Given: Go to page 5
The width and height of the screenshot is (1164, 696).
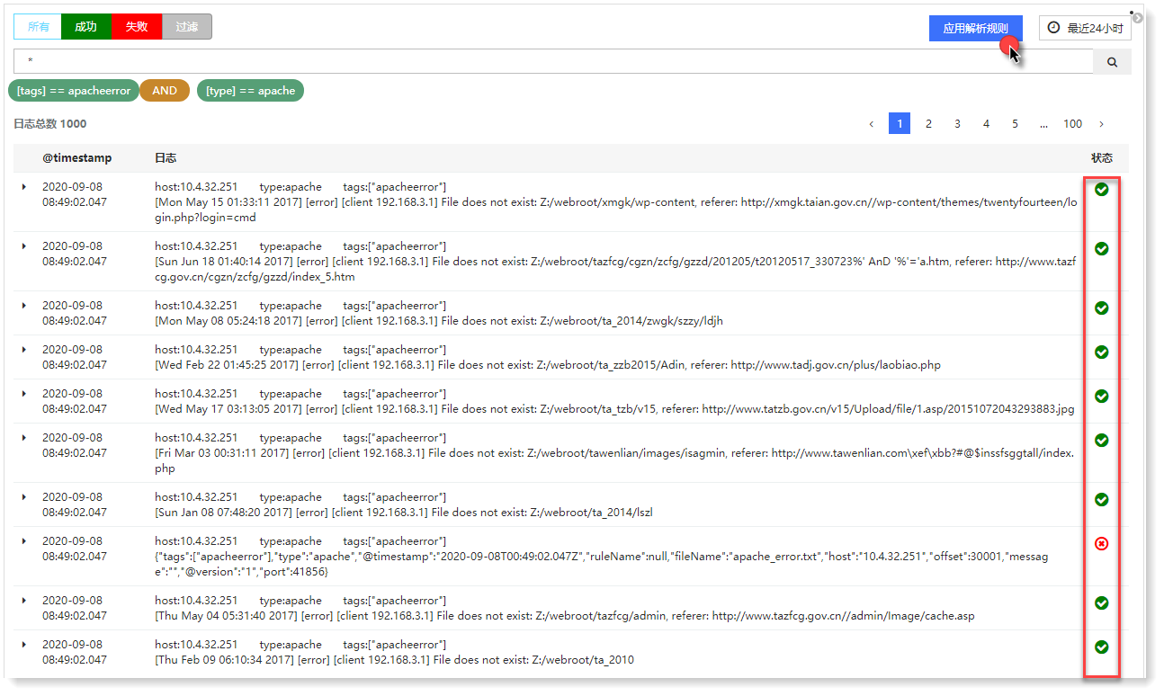Looking at the screenshot, I should [1015, 124].
